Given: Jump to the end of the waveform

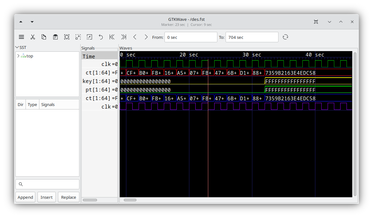Looking at the screenshot, I should pos(123,37).
